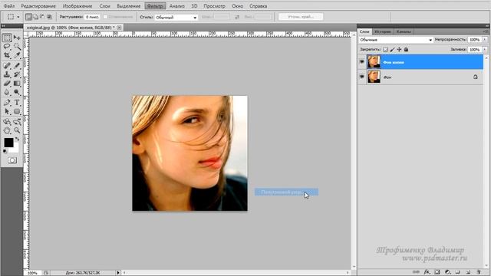Viewport: 491px width, 276px height.
Task: Select the Path Selection tool
Action: coord(7,111)
